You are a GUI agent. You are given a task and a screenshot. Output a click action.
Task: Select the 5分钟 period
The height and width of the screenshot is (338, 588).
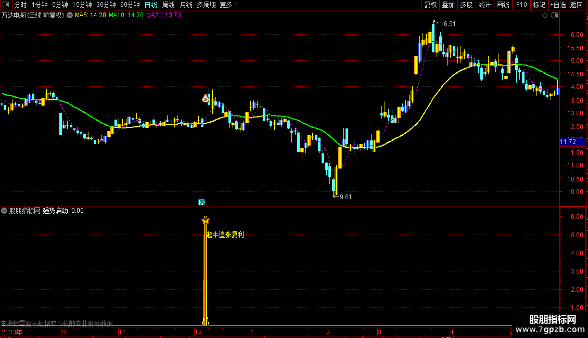(x=60, y=5)
